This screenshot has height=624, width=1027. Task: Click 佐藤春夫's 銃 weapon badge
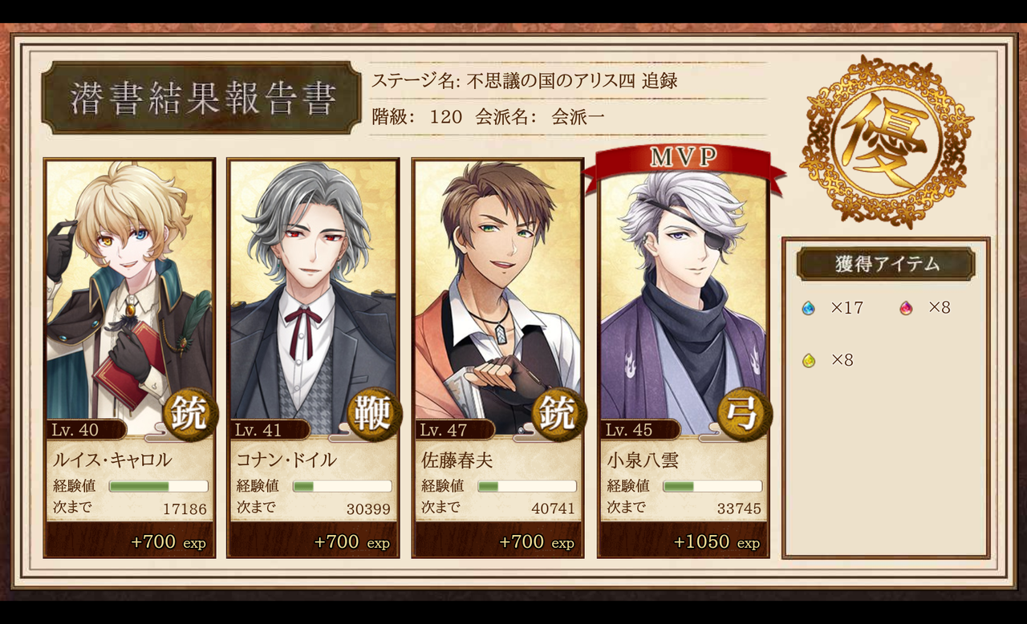point(558,415)
